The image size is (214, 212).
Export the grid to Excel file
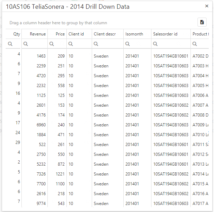coord(202,22)
